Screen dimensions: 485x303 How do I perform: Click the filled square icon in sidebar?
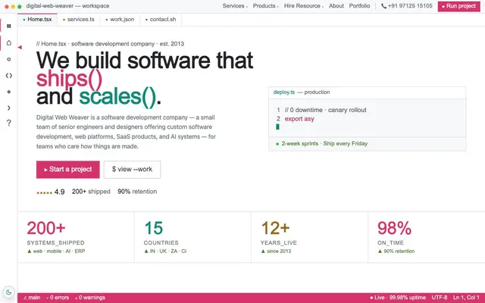(x=8, y=26)
